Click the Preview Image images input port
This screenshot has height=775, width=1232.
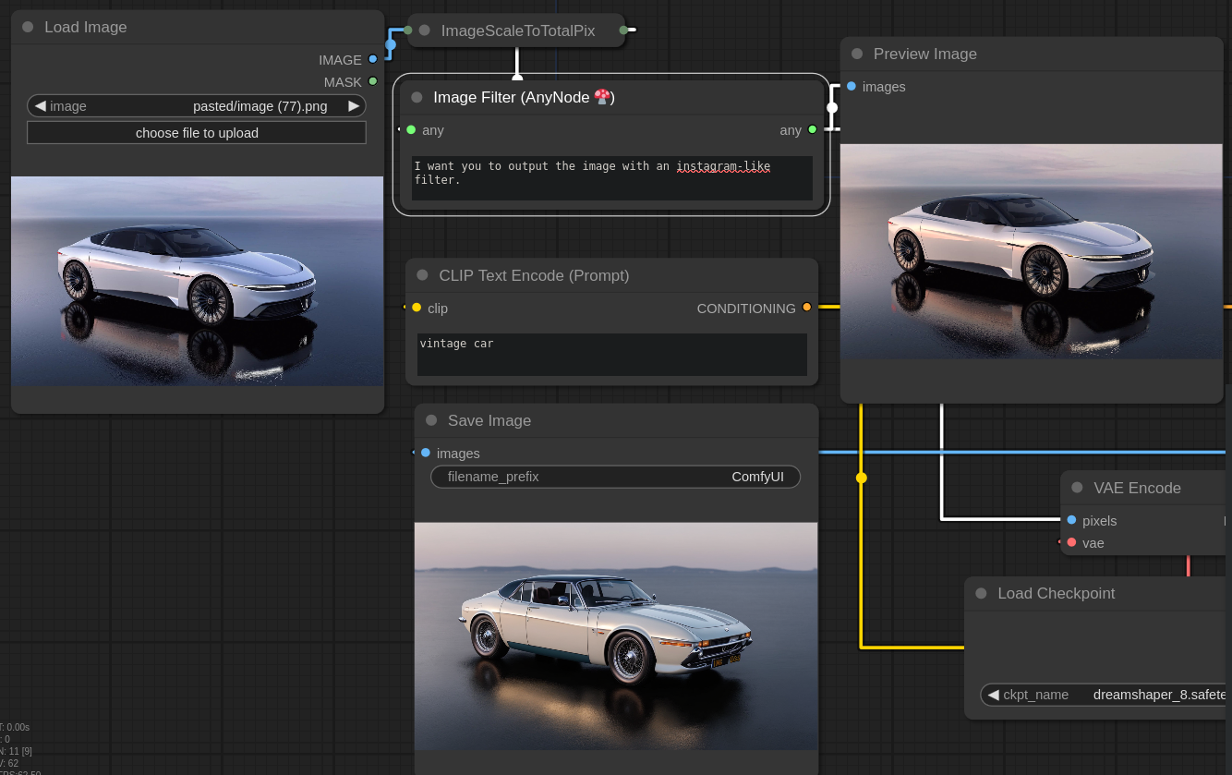pos(852,86)
